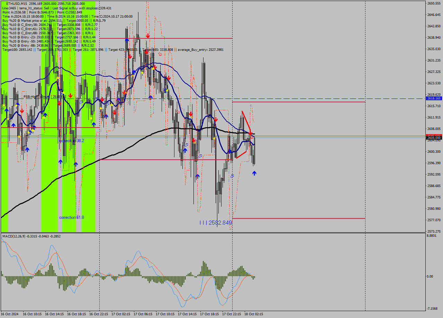Click the '| | | 2582.849' Point C label
The width and height of the screenshot is (443, 318).
[216, 223]
